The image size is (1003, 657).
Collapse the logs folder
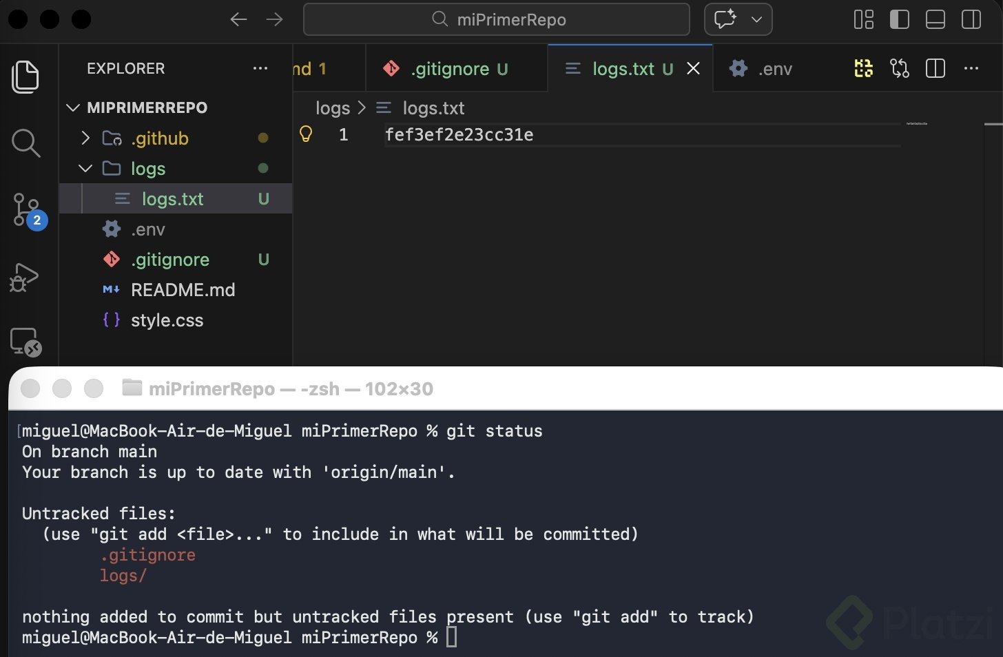[85, 169]
